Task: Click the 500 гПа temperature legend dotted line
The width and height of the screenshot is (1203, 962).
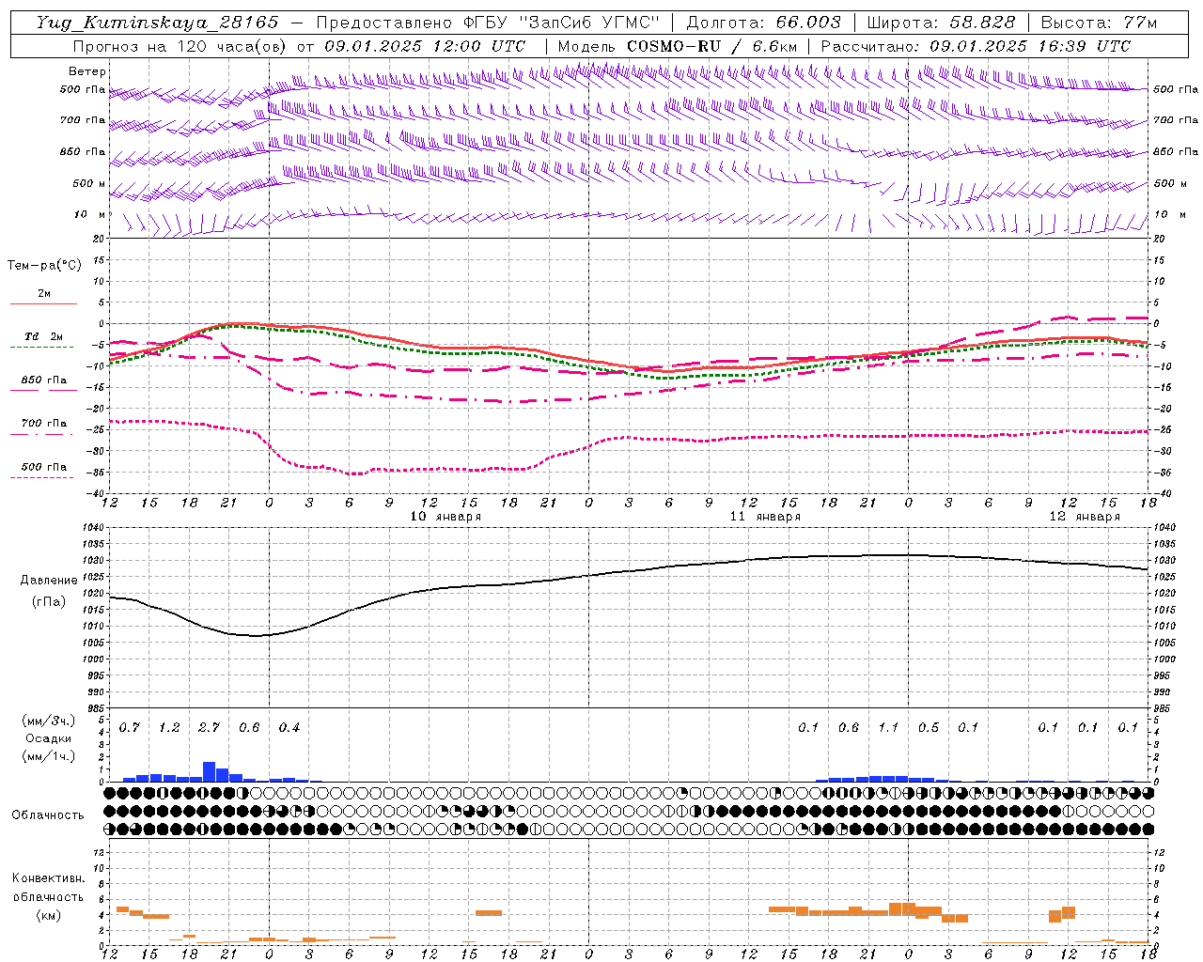Action: tap(42, 477)
